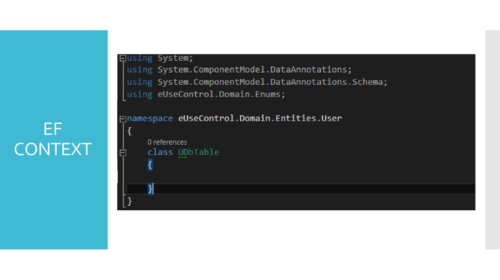Viewport: 500px width, 280px height.
Task: Click the System.ComponentModel.DataAnnotations using line
Action: point(239,70)
